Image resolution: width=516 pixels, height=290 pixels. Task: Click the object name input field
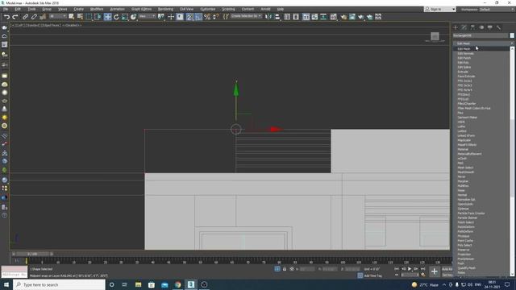click(481, 35)
